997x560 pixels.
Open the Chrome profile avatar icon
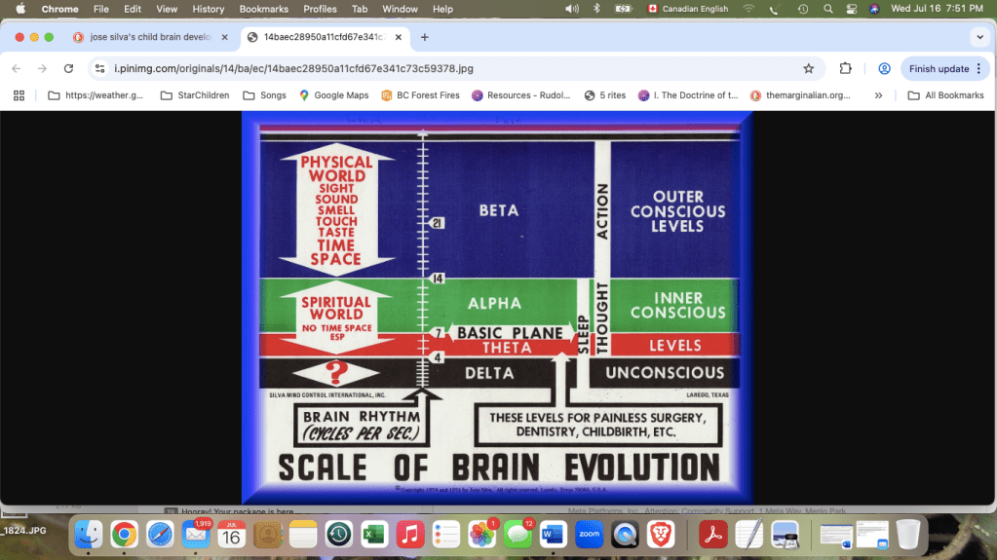[884, 69]
